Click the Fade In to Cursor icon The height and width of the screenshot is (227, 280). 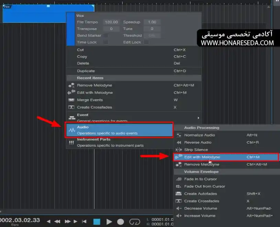[x=179, y=179]
